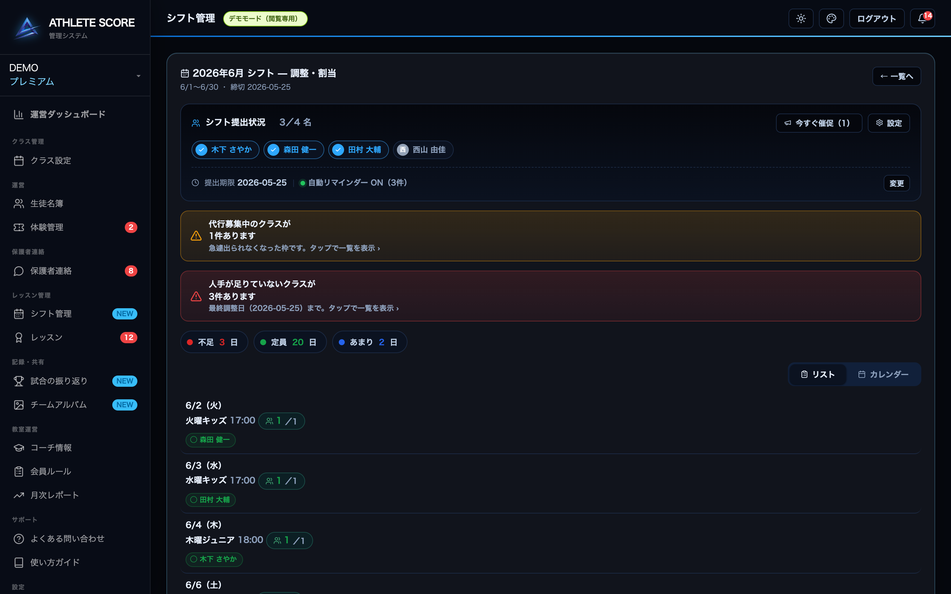This screenshot has height=594, width=951.
Task: Click the warning triangle in 代行募集中 alert
Action: (x=196, y=236)
